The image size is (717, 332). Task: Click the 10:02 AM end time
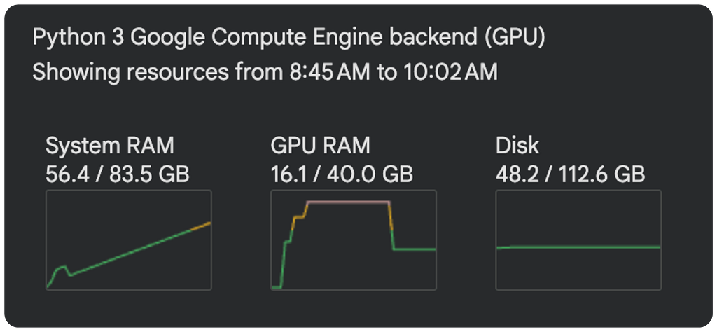[x=450, y=72]
